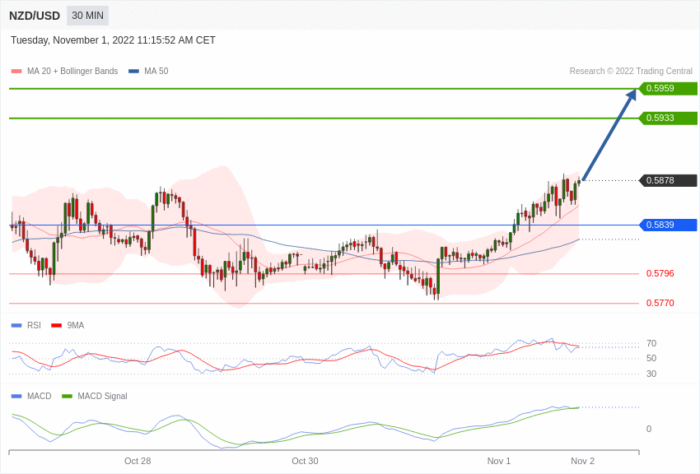Select the 'MACD' indicator label
This screenshot has width=700, height=474.
click(x=40, y=396)
